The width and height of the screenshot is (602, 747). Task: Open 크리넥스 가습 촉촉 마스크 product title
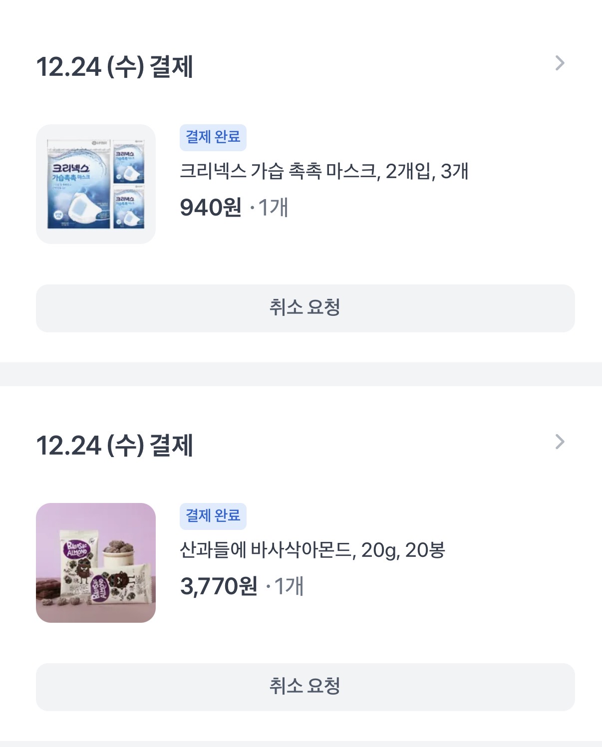point(323,171)
